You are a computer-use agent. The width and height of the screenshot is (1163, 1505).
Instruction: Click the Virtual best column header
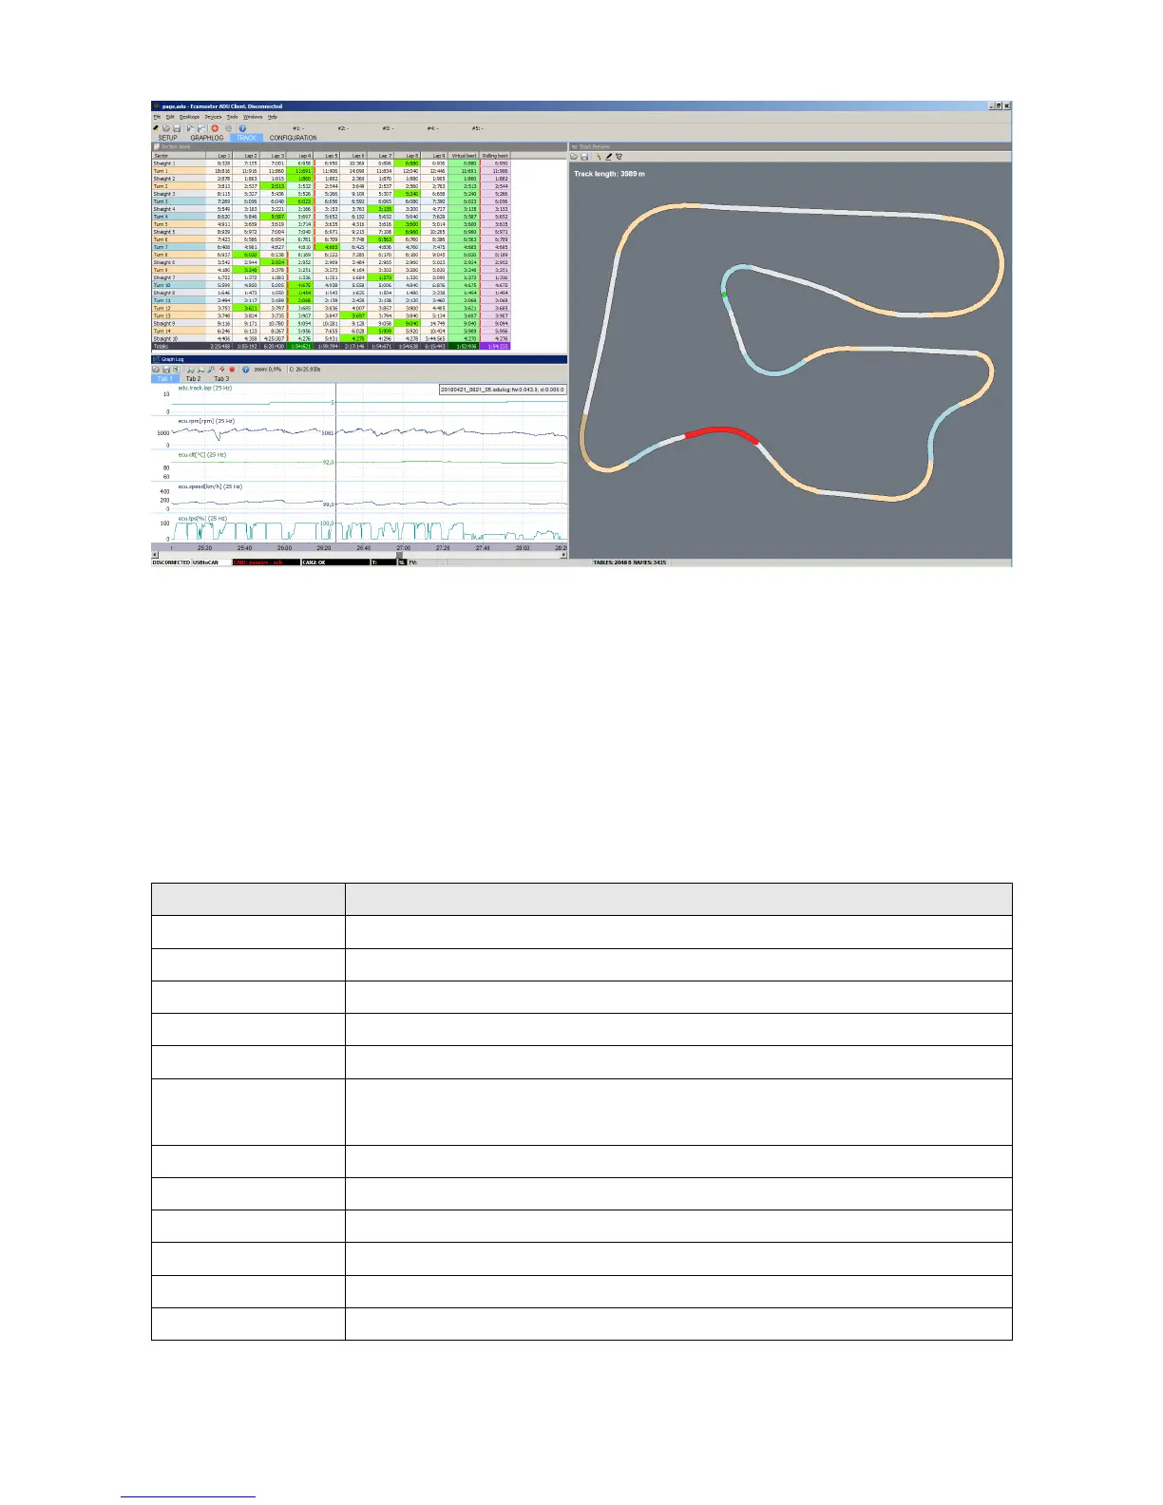tap(464, 156)
